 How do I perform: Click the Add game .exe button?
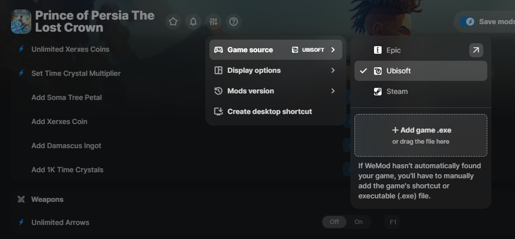pyautogui.click(x=420, y=135)
